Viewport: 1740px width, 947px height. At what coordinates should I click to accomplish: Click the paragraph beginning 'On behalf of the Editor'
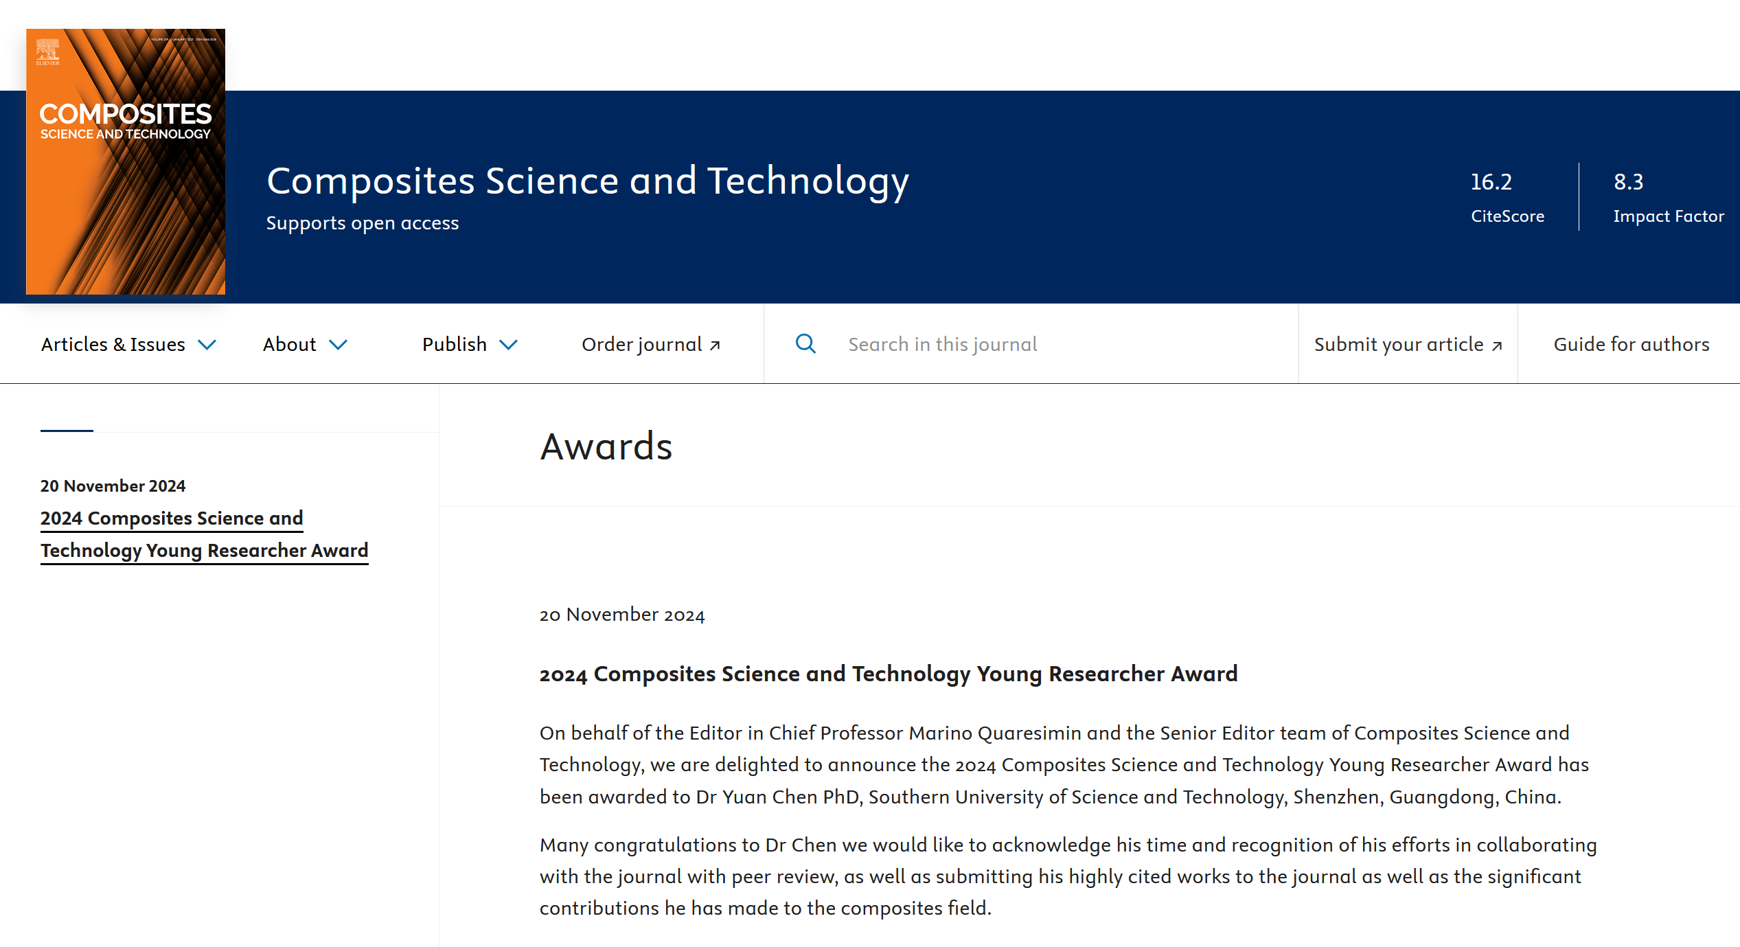tap(1064, 765)
